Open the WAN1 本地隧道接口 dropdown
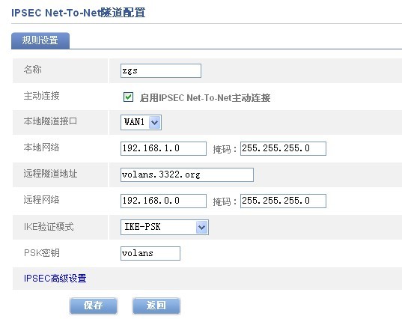 [x=141, y=122]
